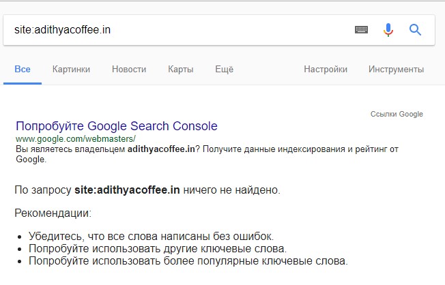This screenshot has height=285, width=445.
Task: Click the suggestion about spelling without errors
Action: point(152,236)
